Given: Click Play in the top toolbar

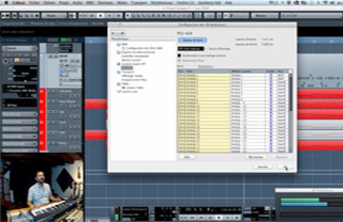Looking at the screenshot, I should (110, 16).
